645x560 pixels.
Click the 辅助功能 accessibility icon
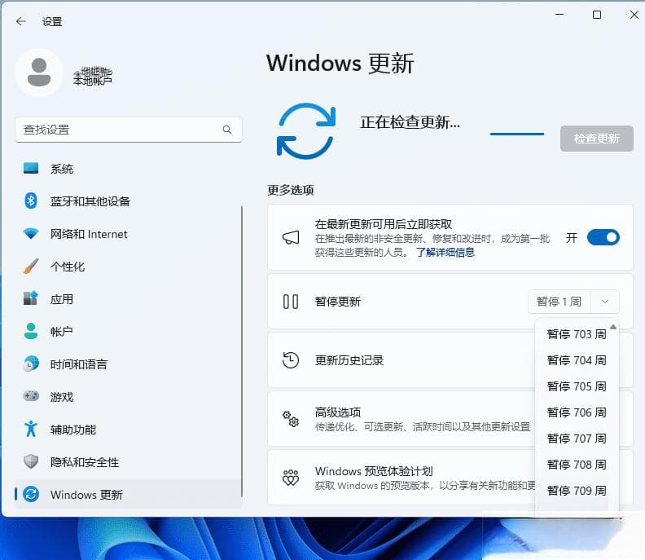(x=31, y=429)
